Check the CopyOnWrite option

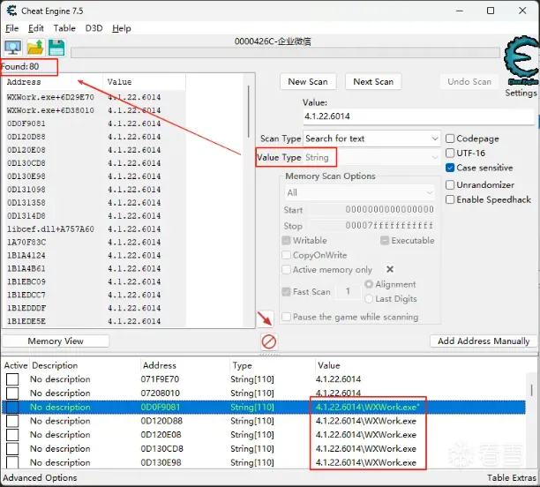coord(286,255)
